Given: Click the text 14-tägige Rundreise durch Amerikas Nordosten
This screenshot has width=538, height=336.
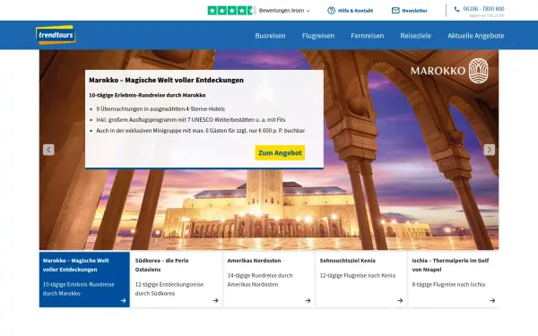Looking at the screenshot, I should coord(260,280).
